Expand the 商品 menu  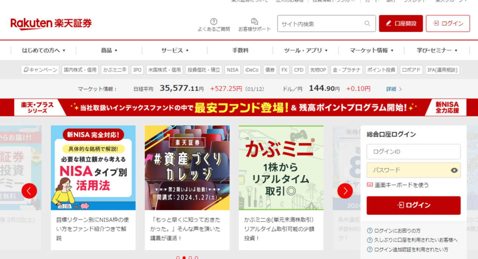tap(109, 50)
